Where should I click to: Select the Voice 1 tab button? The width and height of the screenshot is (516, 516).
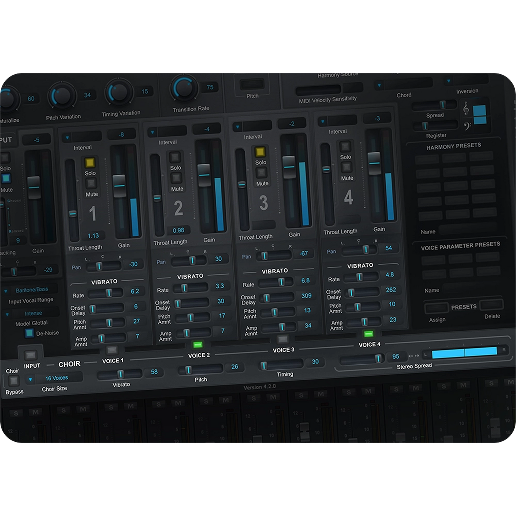[x=112, y=350]
